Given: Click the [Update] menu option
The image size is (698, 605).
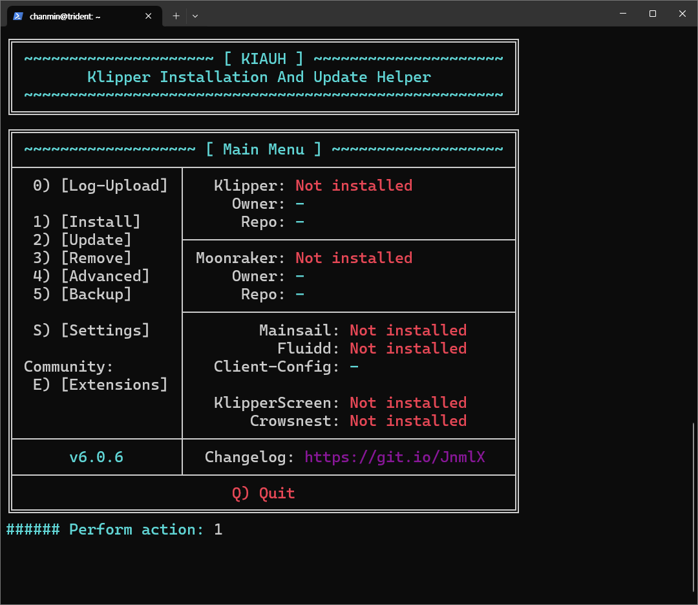Looking at the screenshot, I should tap(96, 240).
